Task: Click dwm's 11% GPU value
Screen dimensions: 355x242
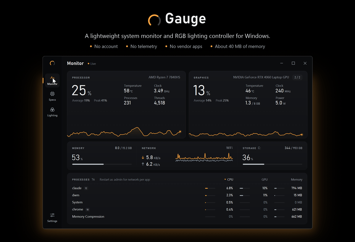Action: [265, 195]
